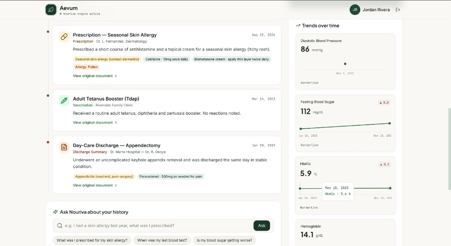
Task: Click the page vertical scrollbar thumb
Action: click(x=449, y=149)
